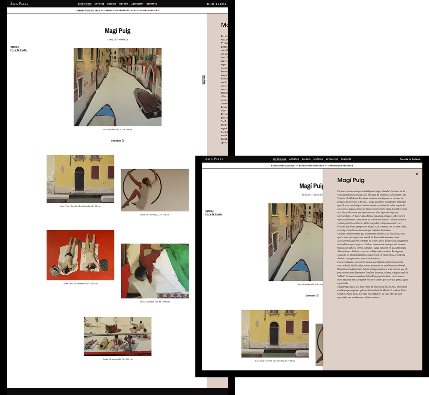The width and height of the screenshot is (429, 395).
Task: Select Exposicions Actuals tab in left window
Action: tap(88, 10)
